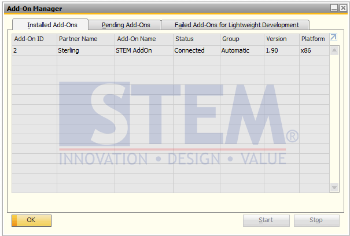
Task: Select the 'Connected' status cell
Action: pyautogui.click(x=197, y=50)
